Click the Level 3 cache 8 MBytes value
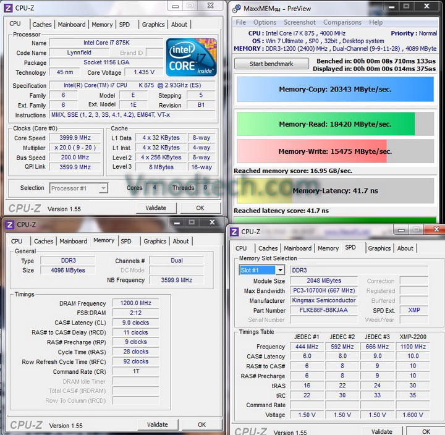Screen dimensions: 445x435 point(161,167)
